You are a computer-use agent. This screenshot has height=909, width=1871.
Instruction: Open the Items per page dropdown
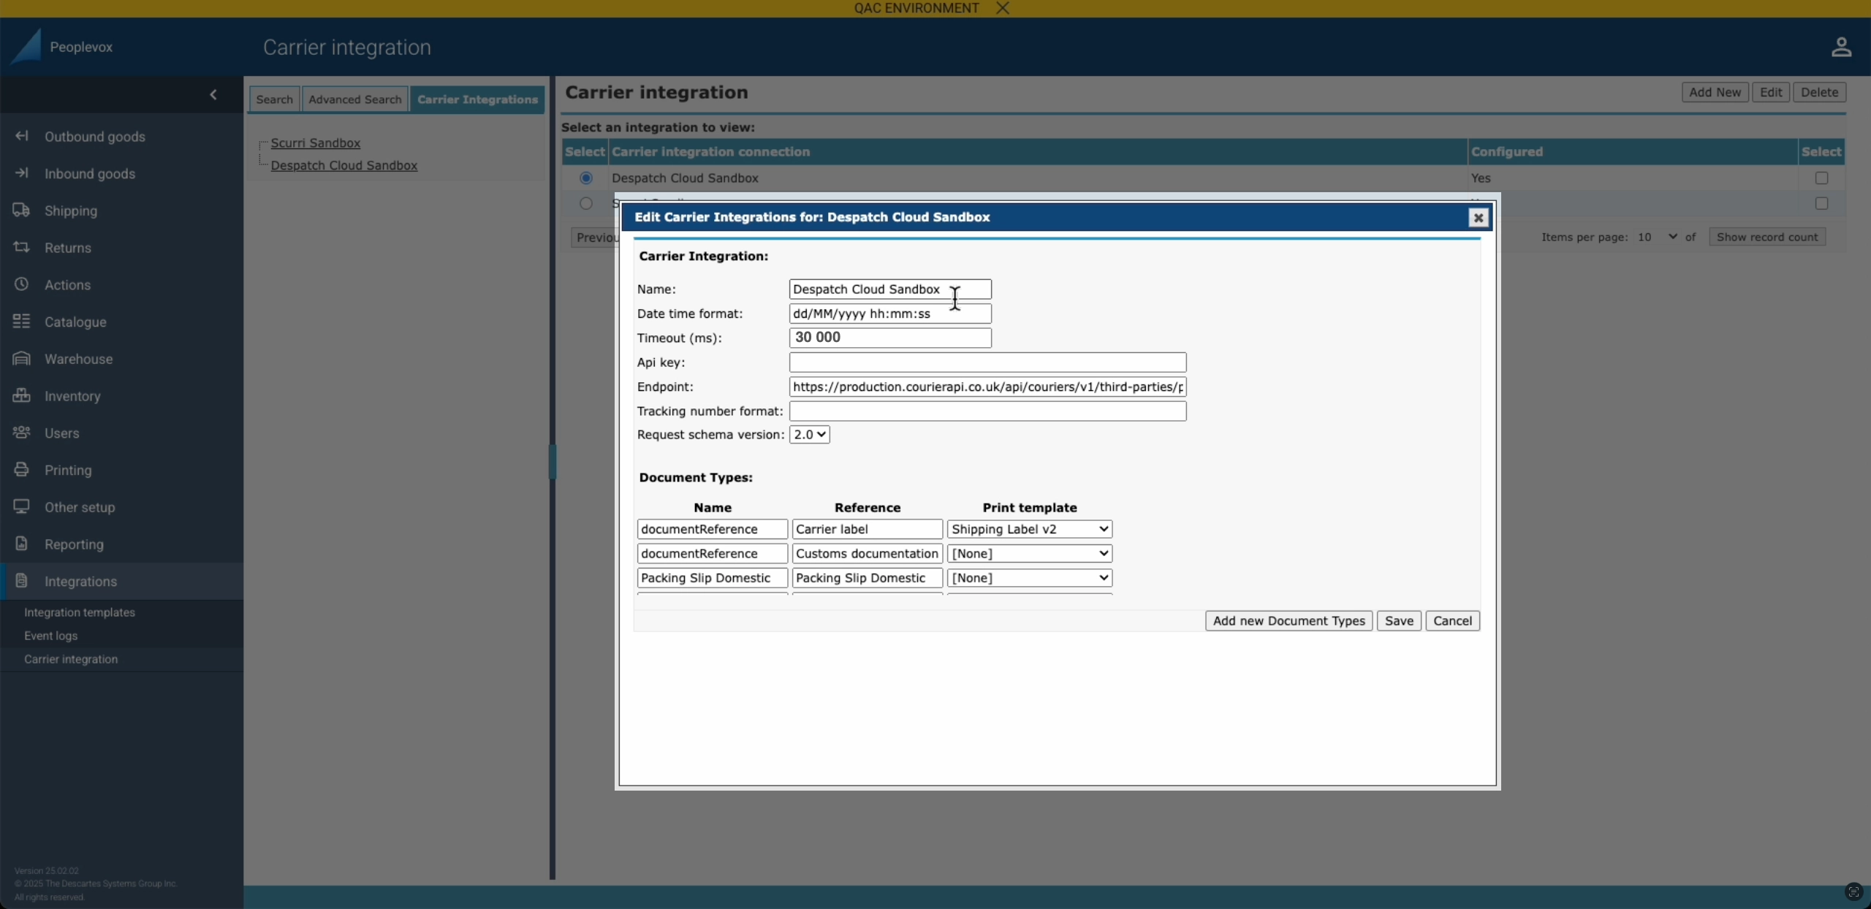(1656, 237)
